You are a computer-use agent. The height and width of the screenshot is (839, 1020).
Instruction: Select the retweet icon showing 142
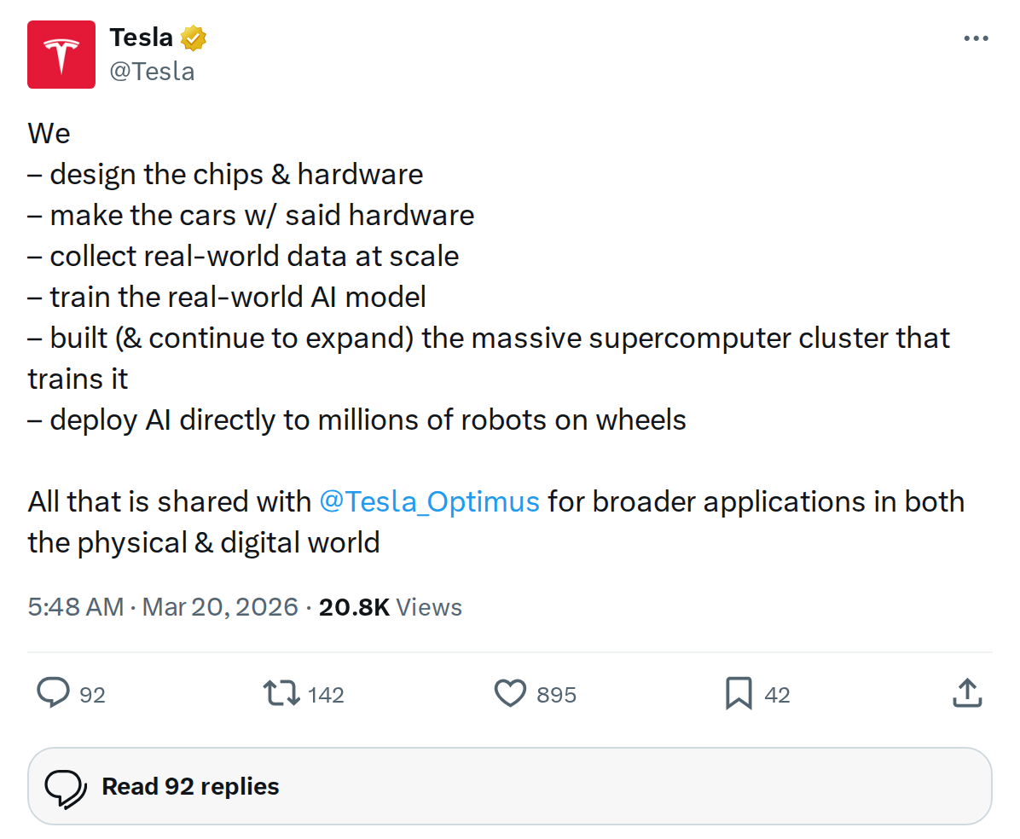[282, 693]
